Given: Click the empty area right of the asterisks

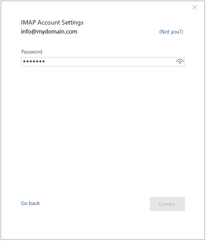Looking at the screenshot, I should click(x=110, y=62).
